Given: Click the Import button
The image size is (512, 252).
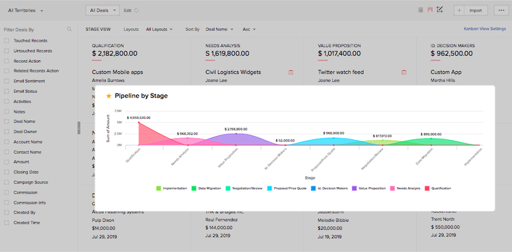Looking at the screenshot, I should tap(476, 10).
